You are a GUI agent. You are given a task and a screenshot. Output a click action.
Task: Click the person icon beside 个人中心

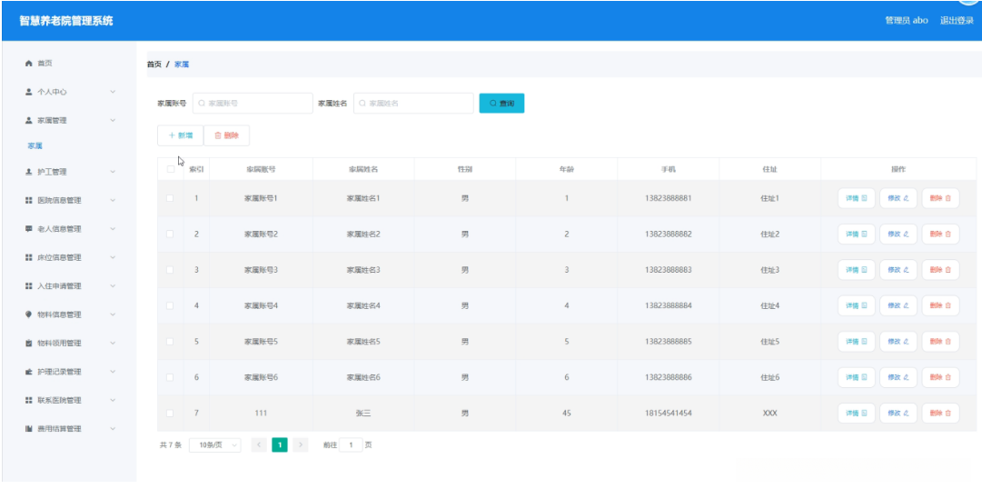coord(28,92)
